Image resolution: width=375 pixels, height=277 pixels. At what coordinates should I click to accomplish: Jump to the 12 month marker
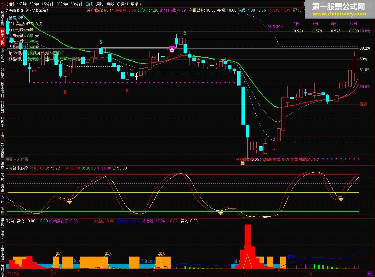54,274
